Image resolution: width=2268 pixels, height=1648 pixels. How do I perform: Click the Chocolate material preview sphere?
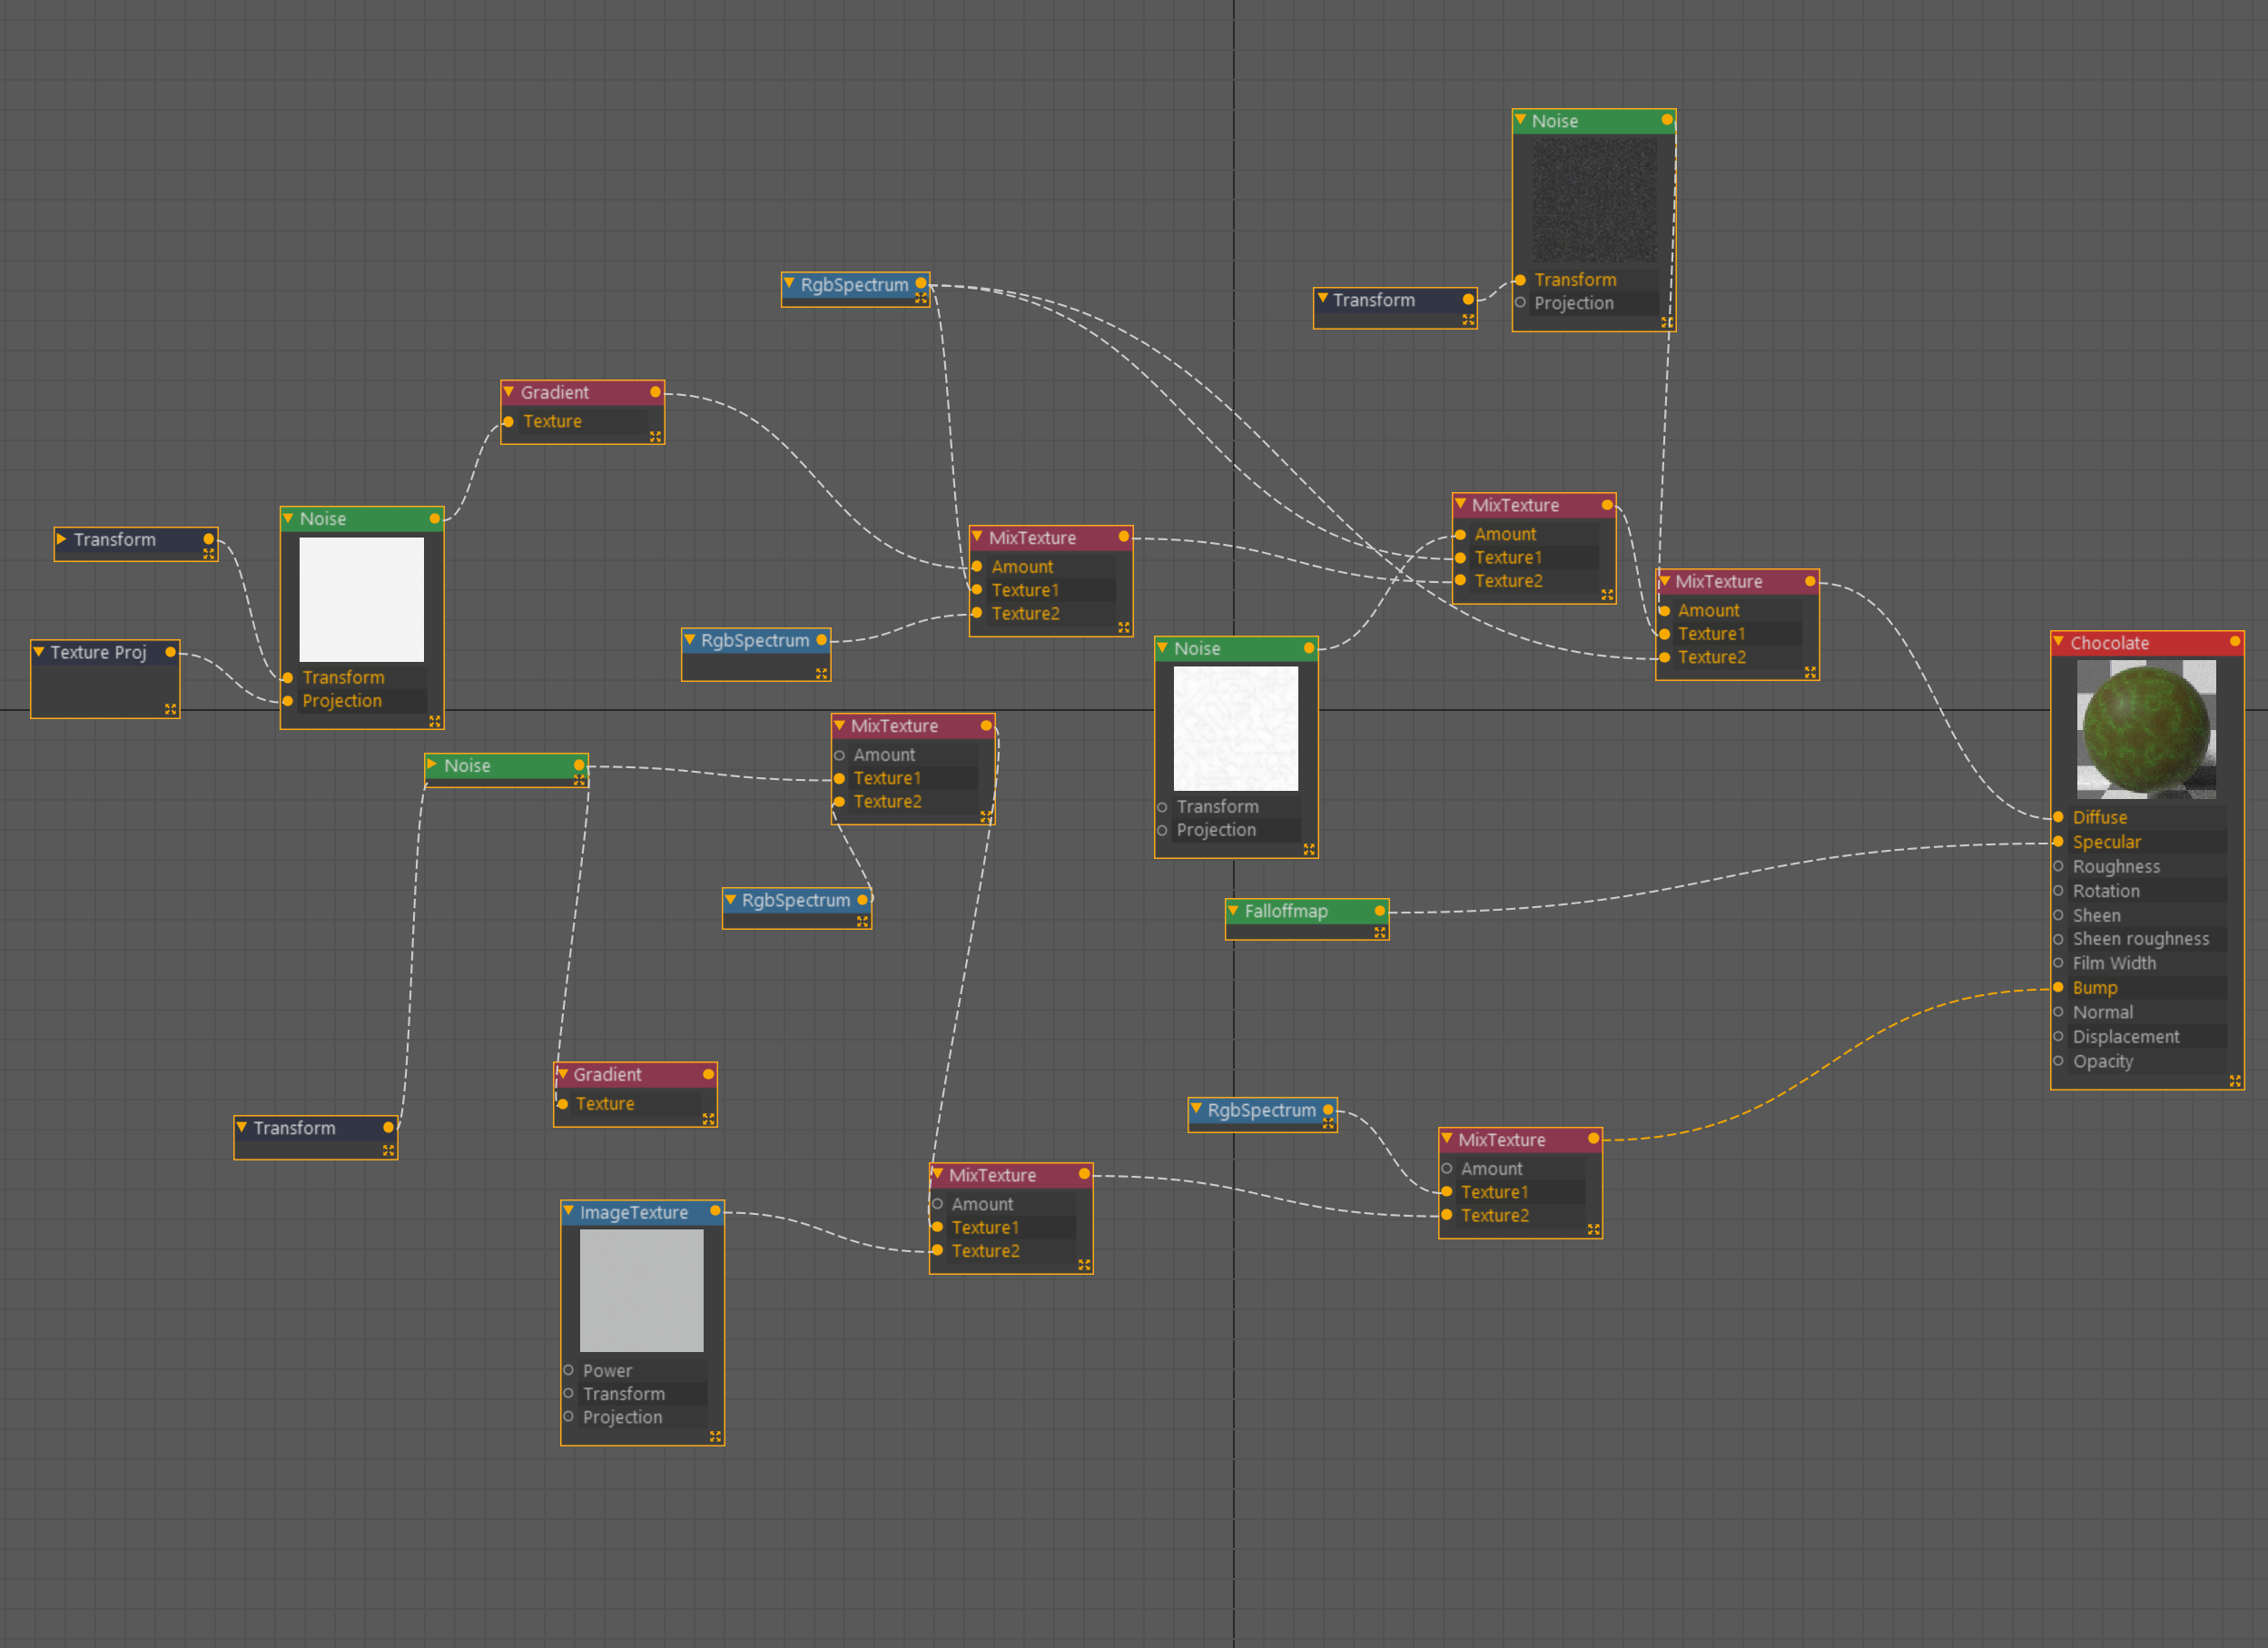click(2145, 729)
